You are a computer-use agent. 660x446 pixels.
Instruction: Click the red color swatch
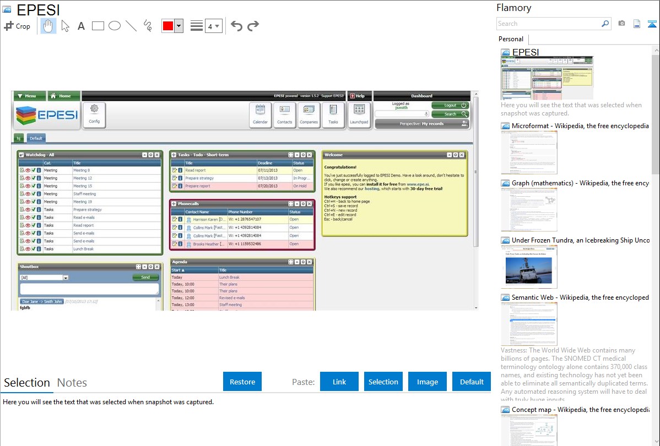168,26
